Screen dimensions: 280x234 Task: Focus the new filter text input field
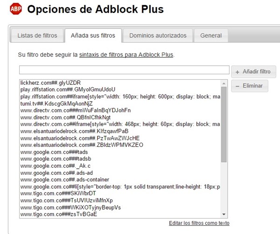(x=124, y=70)
